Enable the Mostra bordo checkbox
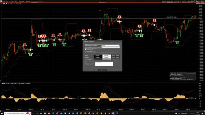This screenshot has width=205, height=115. click(86, 50)
